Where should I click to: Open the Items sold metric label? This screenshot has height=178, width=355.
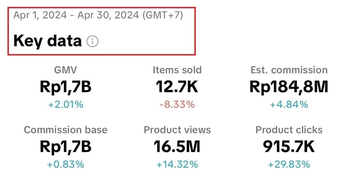177,70
